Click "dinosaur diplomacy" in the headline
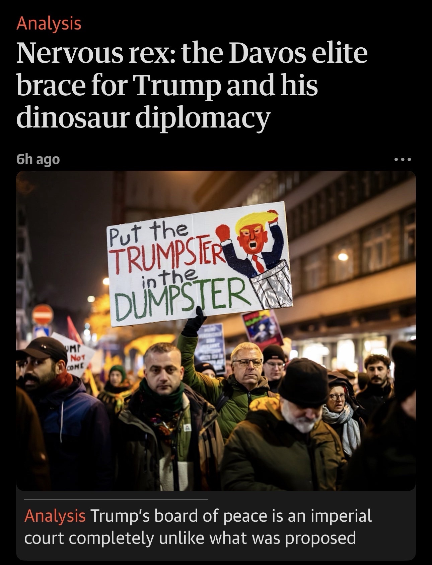Screen dimensions: 432x565 [x=143, y=118]
